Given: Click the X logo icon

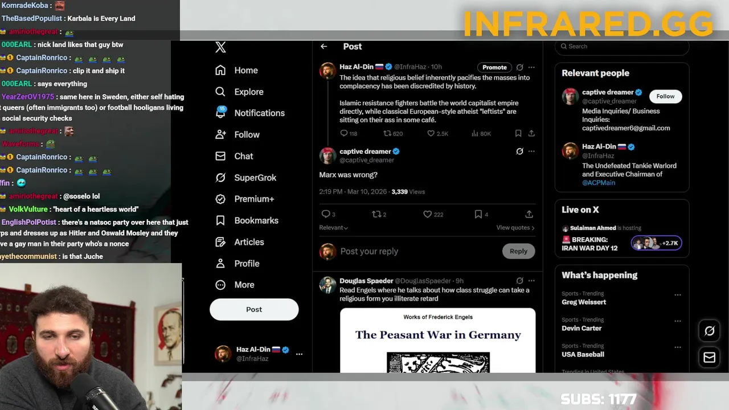Looking at the screenshot, I should tap(221, 47).
